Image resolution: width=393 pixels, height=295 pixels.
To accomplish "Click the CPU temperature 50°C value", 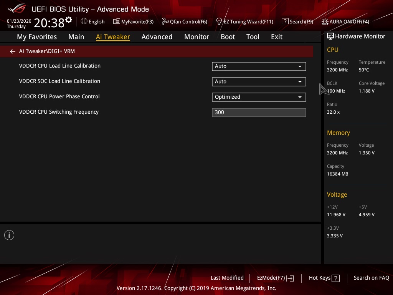I will pos(364,70).
